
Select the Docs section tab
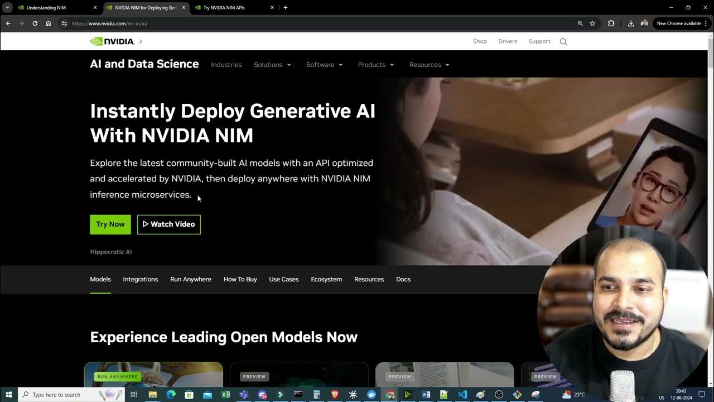(x=403, y=279)
